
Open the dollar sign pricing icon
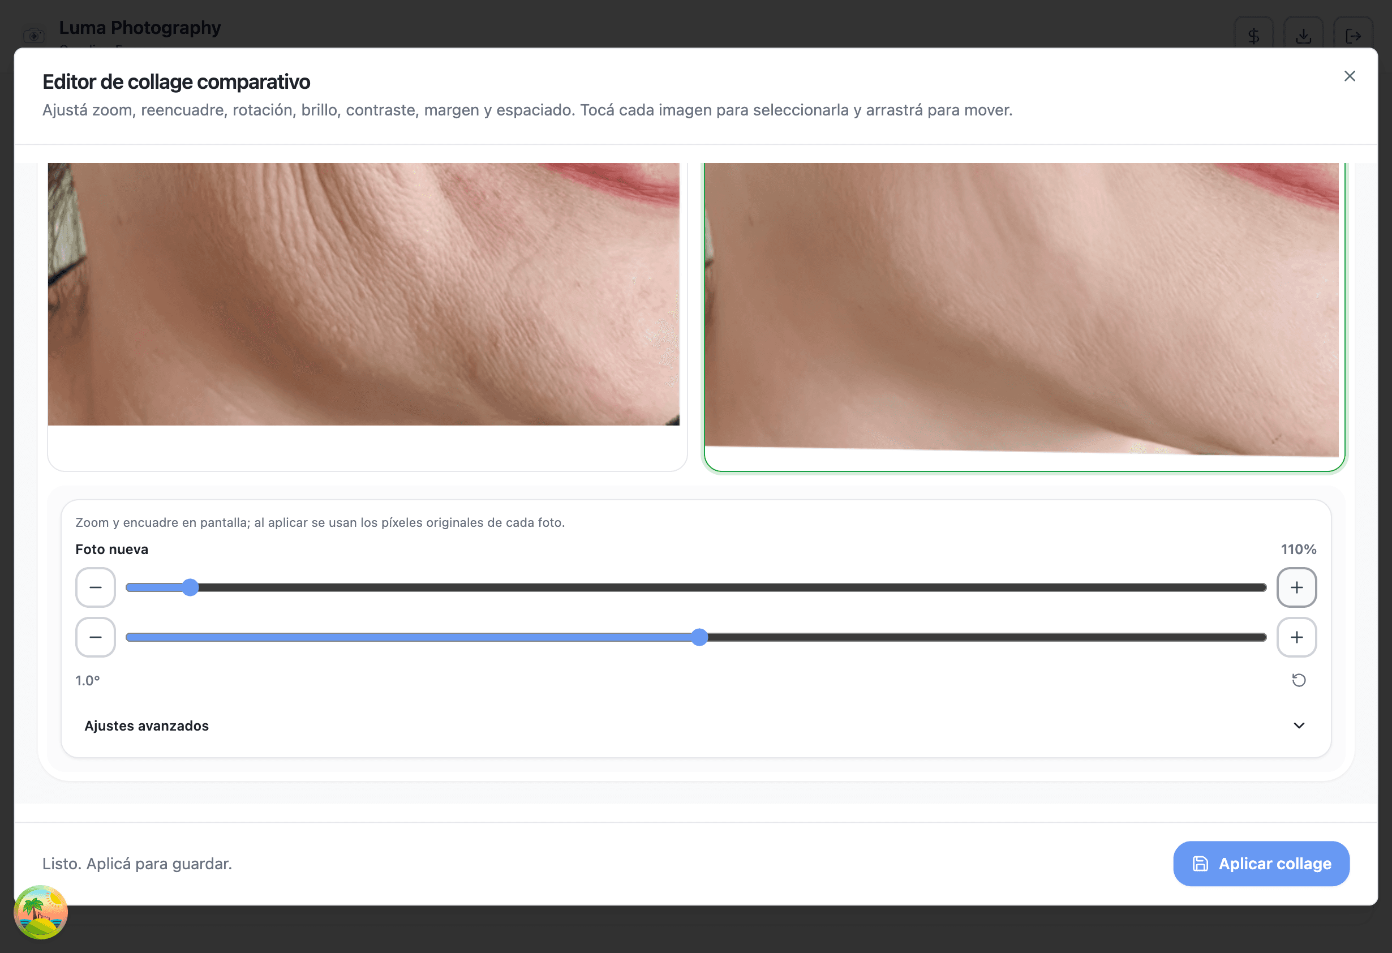click(1253, 36)
